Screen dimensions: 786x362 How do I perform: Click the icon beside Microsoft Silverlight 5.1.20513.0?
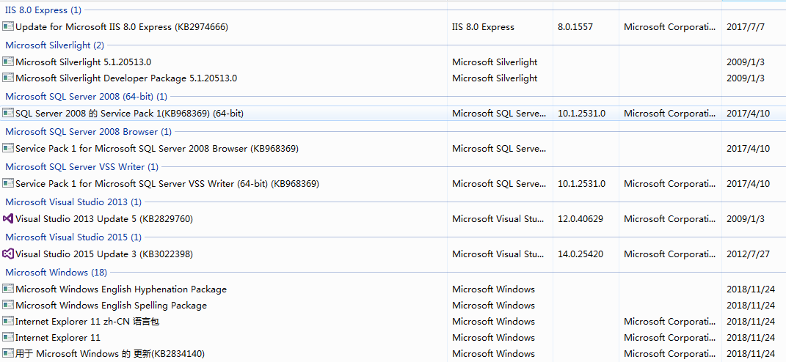tap(7, 62)
